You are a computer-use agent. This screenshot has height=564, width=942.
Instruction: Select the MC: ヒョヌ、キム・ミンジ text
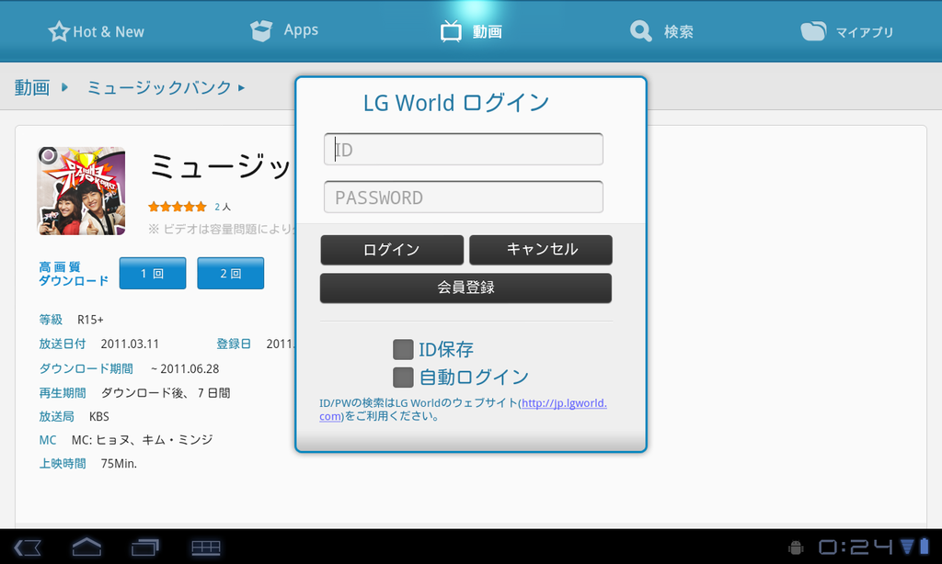142,440
